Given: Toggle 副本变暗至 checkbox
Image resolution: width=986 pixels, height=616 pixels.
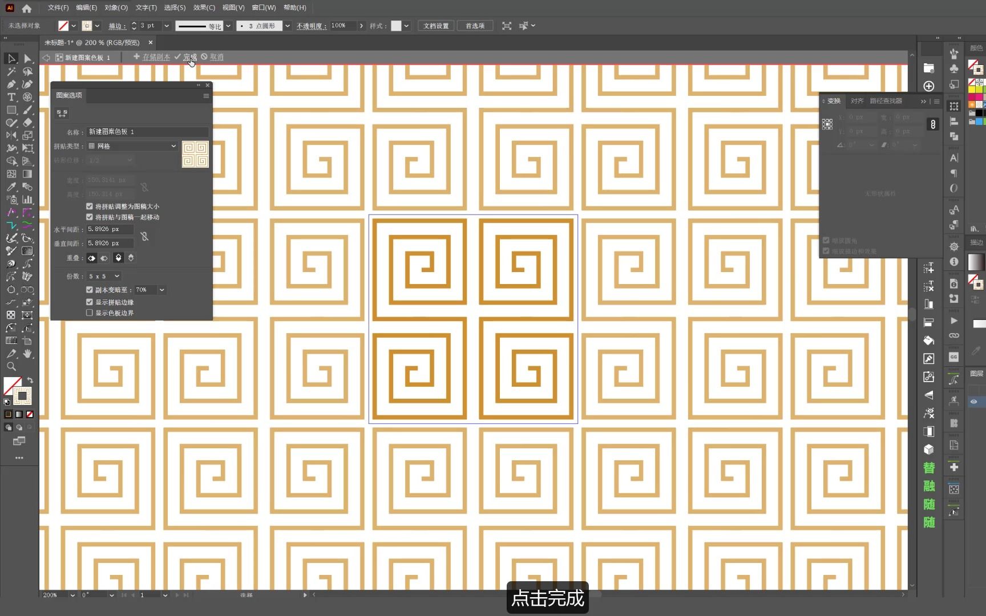Looking at the screenshot, I should coord(90,290).
